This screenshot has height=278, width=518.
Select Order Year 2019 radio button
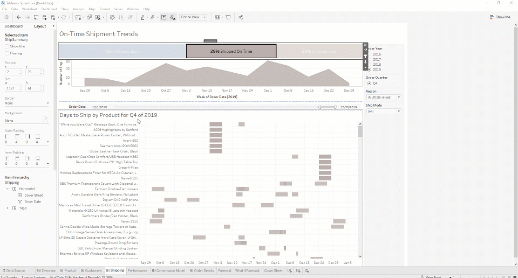[369, 69]
